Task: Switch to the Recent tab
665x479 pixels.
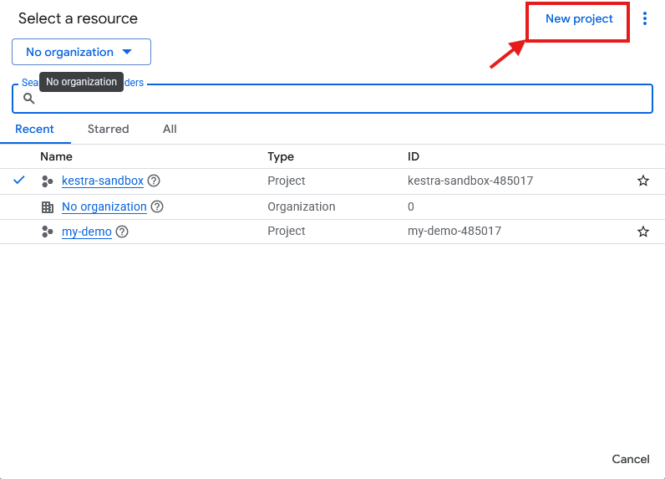Action: [34, 129]
